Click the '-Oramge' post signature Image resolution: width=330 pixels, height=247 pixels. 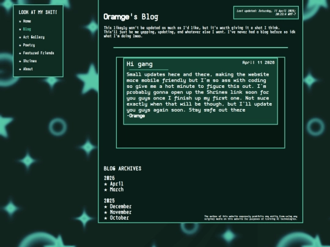pos(136,116)
